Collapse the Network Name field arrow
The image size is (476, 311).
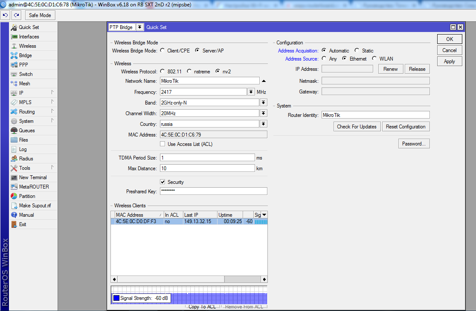coord(264,81)
